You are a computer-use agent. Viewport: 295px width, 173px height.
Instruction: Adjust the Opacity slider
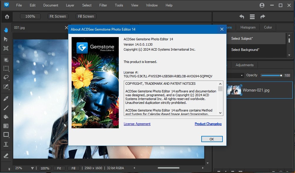(272, 75)
